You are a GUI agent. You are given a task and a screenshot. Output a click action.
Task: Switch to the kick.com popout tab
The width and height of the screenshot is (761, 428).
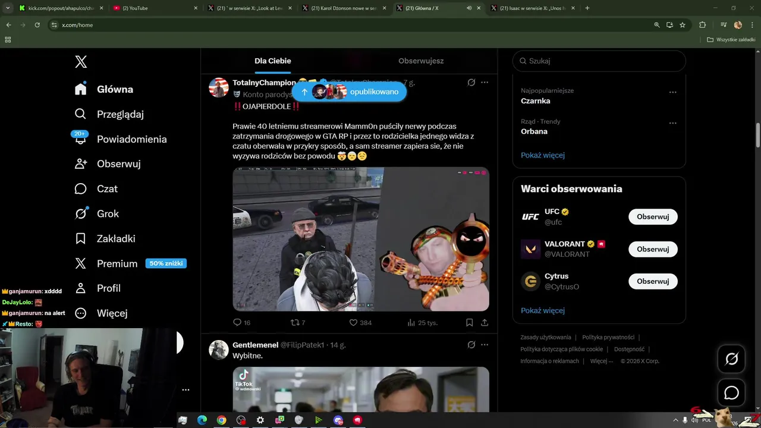click(60, 8)
